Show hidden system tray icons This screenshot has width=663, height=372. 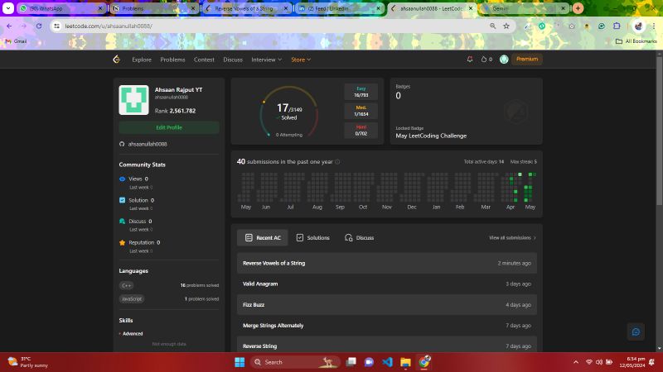click(x=575, y=362)
